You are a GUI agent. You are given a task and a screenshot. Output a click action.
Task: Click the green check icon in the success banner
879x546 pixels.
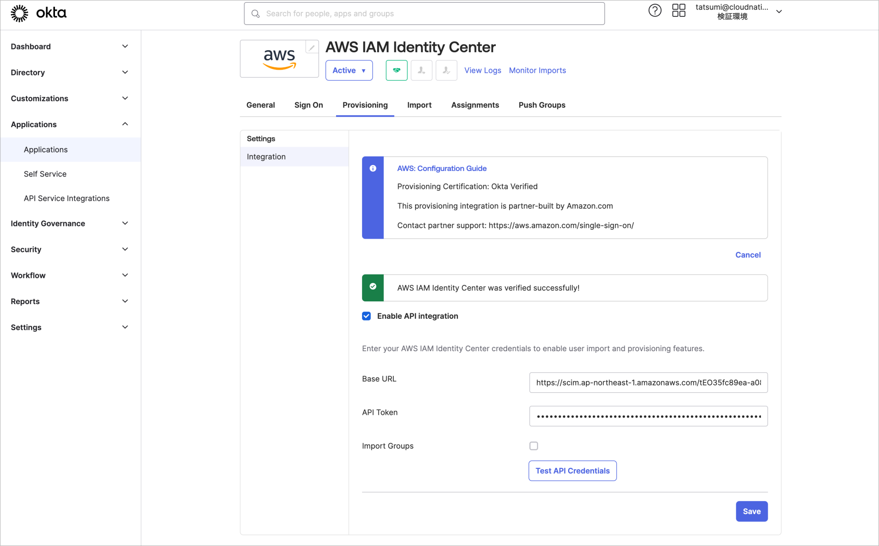(x=373, y=287)
